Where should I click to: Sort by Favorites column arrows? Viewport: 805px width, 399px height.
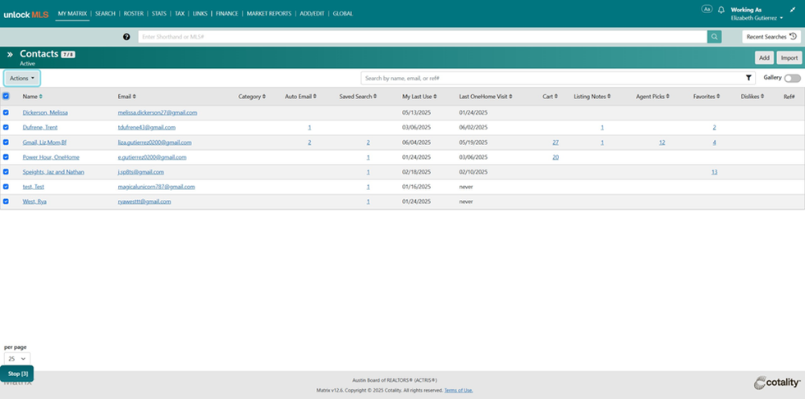pos(718,97)
